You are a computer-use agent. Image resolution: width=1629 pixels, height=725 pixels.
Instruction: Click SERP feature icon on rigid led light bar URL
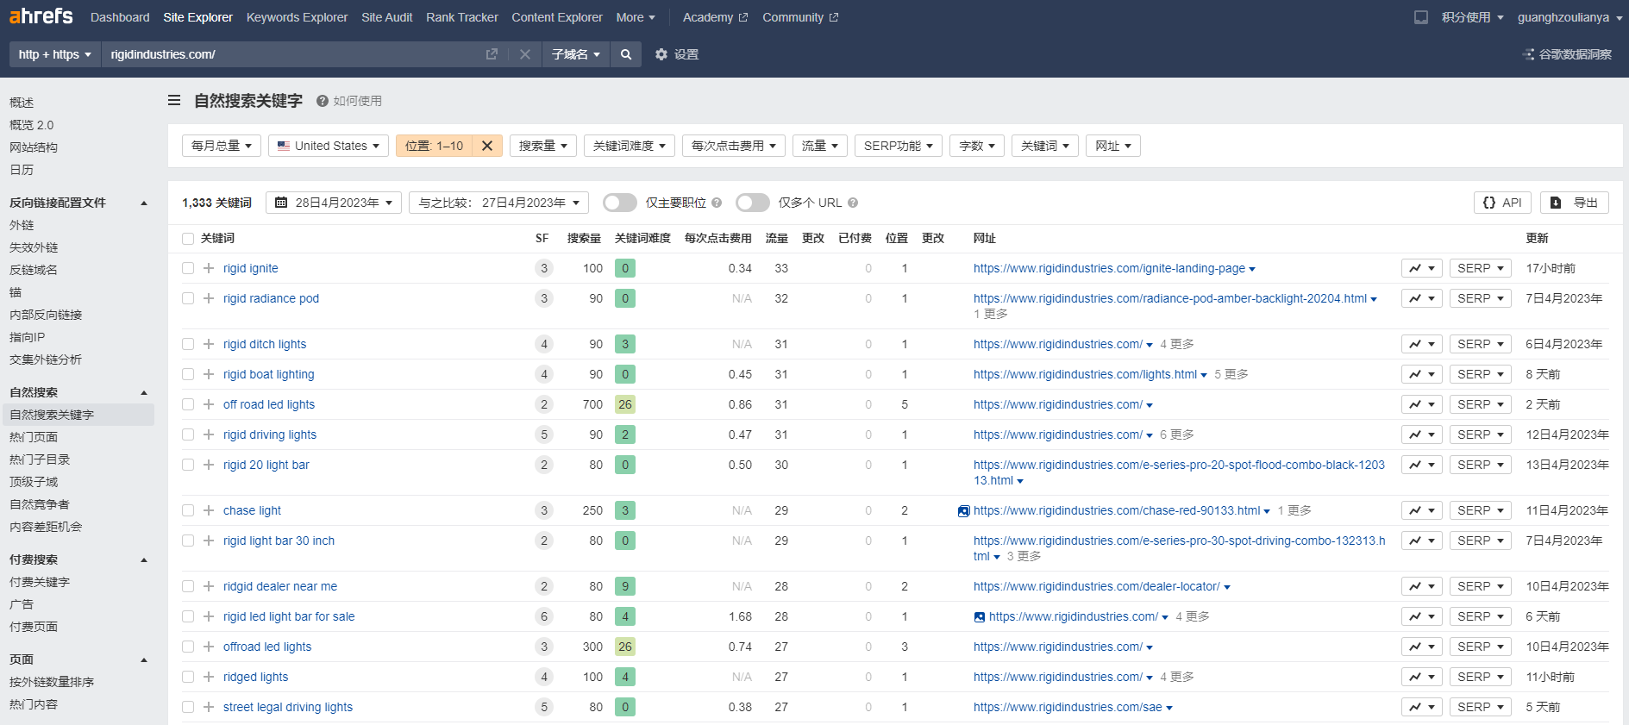point(980,616)
